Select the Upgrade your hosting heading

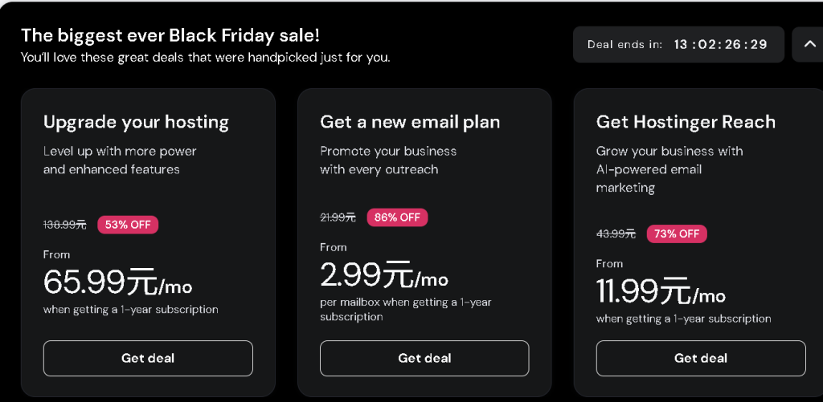click(136, 122)
